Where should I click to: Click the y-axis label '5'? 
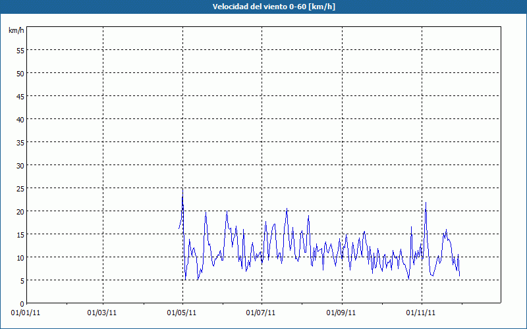tap(22, 281)
